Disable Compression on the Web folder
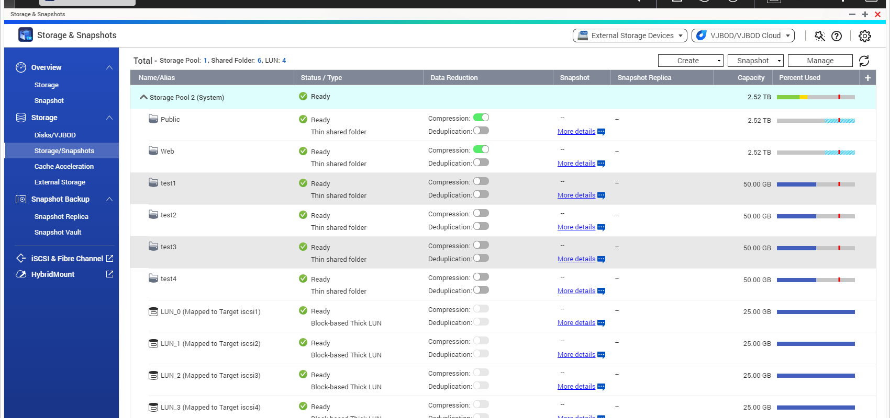 pos(481,149)
